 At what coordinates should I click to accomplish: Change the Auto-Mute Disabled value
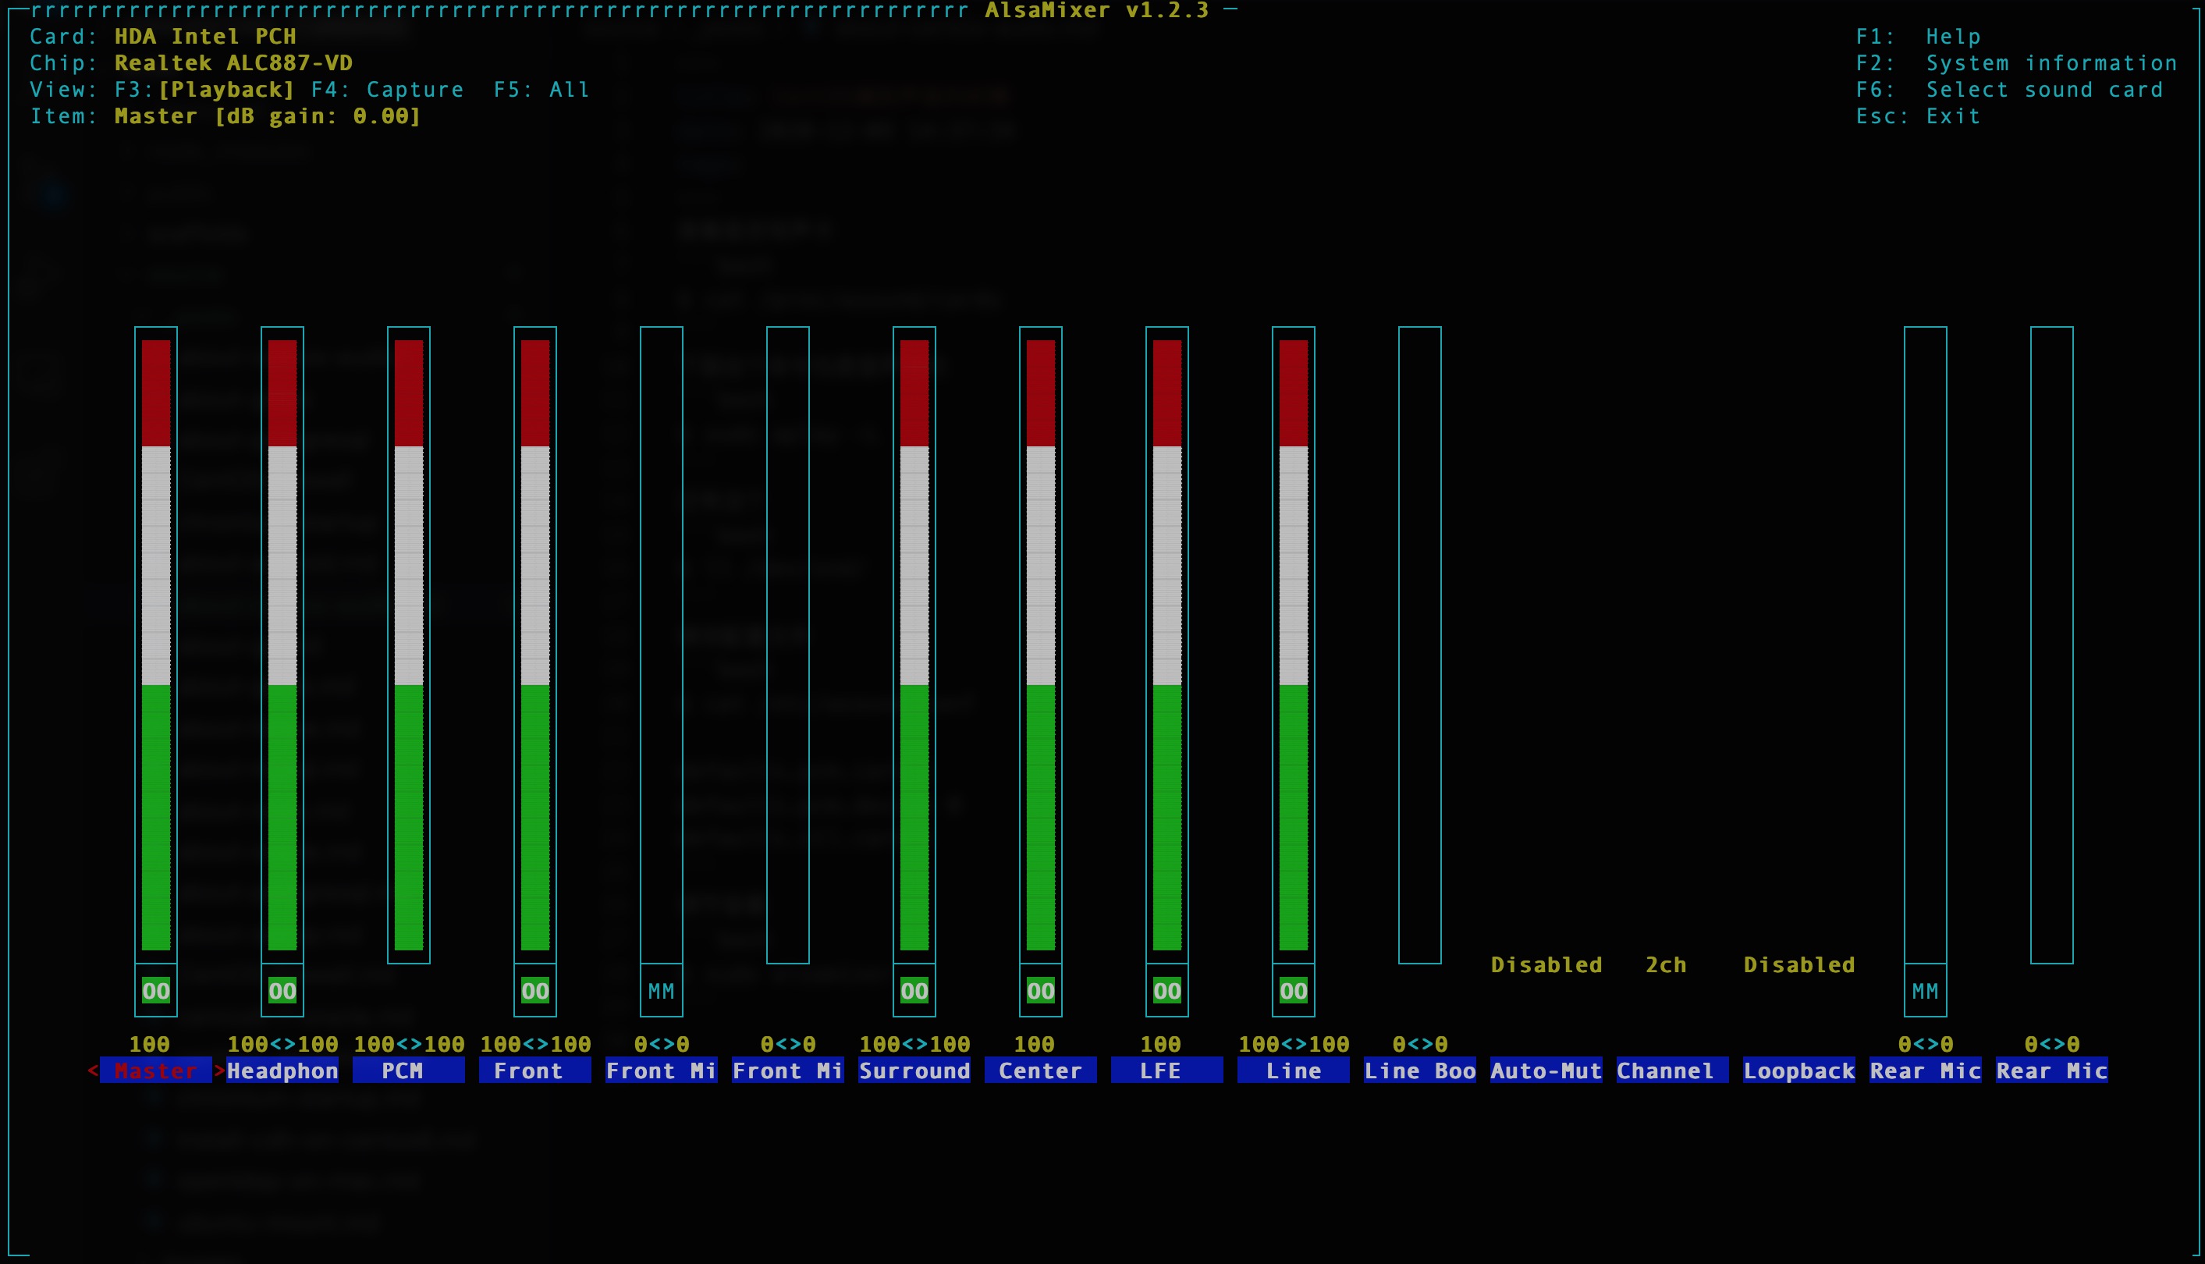click(x=1546, y=964)
